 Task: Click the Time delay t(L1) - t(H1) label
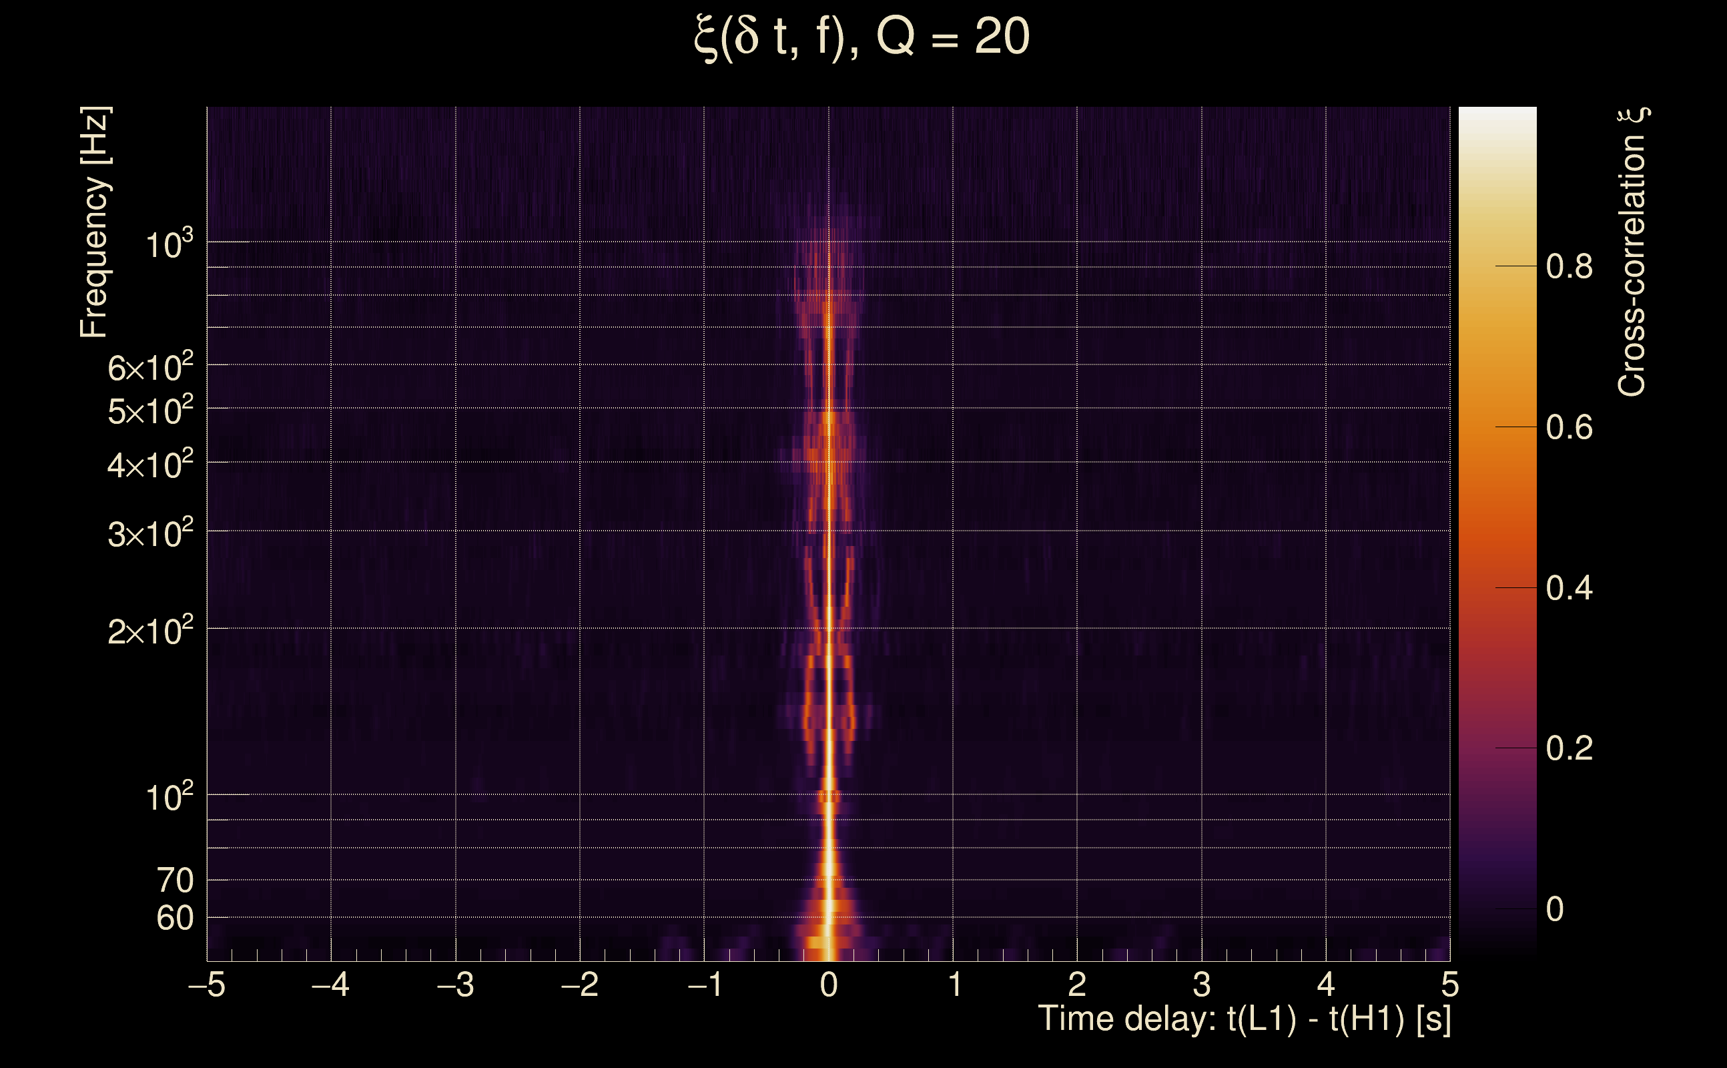pos(1244,1019)
